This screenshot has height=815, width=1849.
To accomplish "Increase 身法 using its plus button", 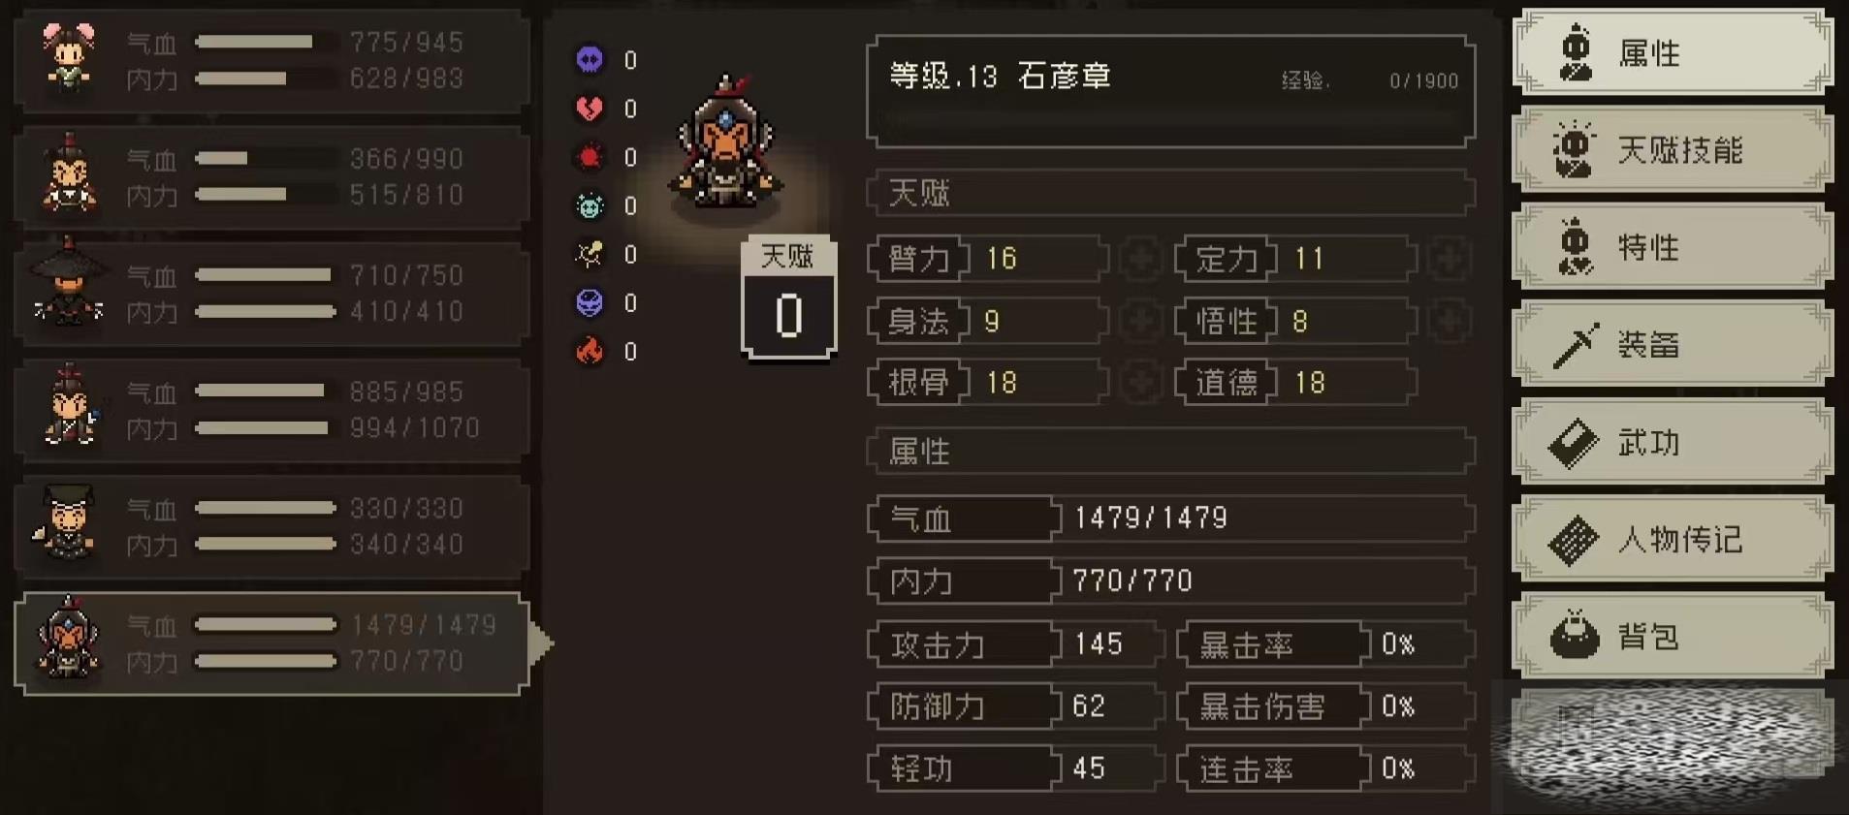I will (x=1141, y=321).
